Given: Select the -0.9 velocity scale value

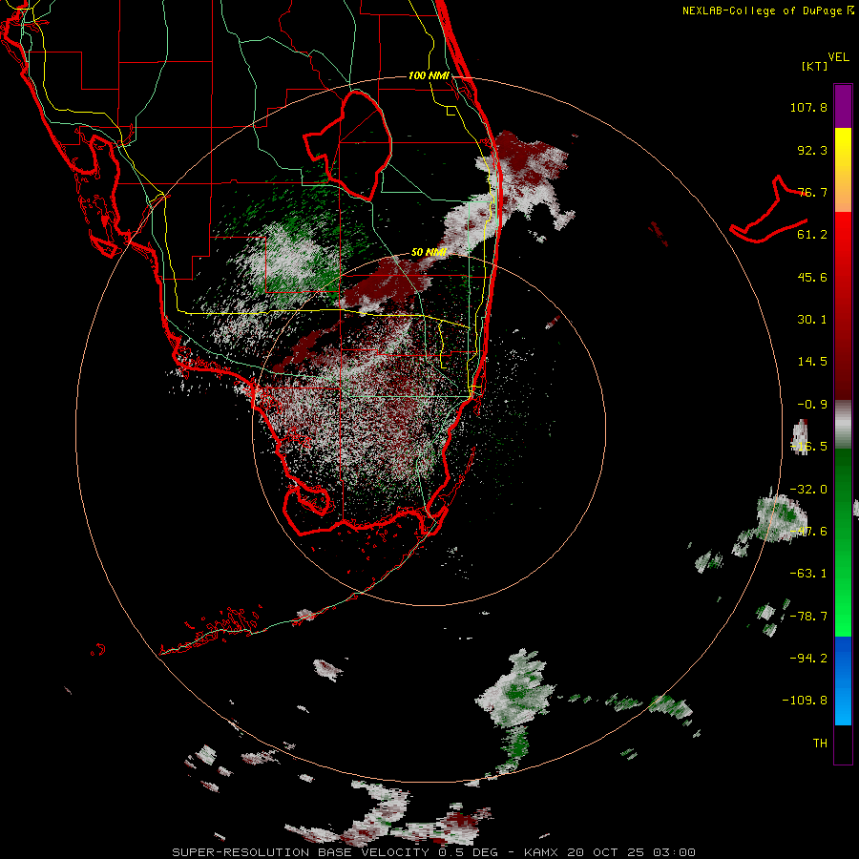Looking at the screenshot, I should (x=812, y=405).
